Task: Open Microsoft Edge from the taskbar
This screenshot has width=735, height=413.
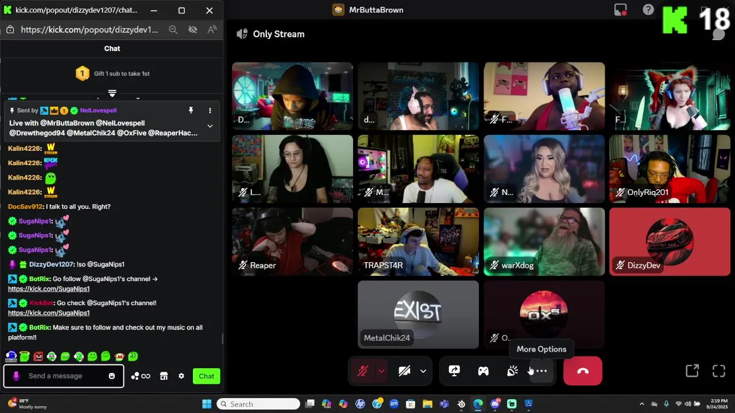Action: point(478,404)
